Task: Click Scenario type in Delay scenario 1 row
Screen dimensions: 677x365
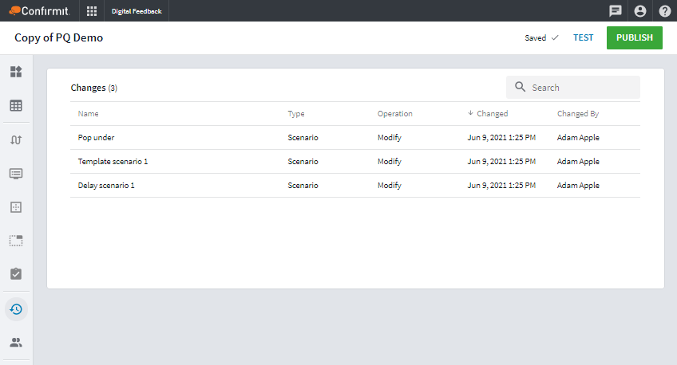Action: (x=303, y=186)
